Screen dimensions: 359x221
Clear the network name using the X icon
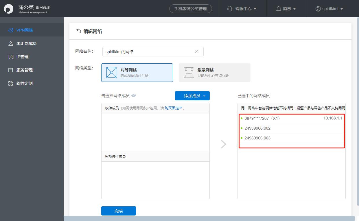coord(197,51)
